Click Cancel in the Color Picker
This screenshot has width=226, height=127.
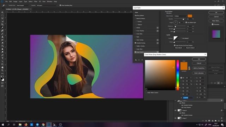199,63
